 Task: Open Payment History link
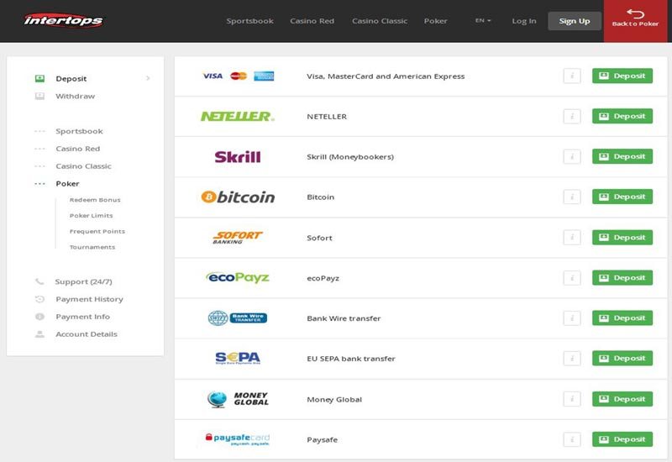(x=89, y=299)
